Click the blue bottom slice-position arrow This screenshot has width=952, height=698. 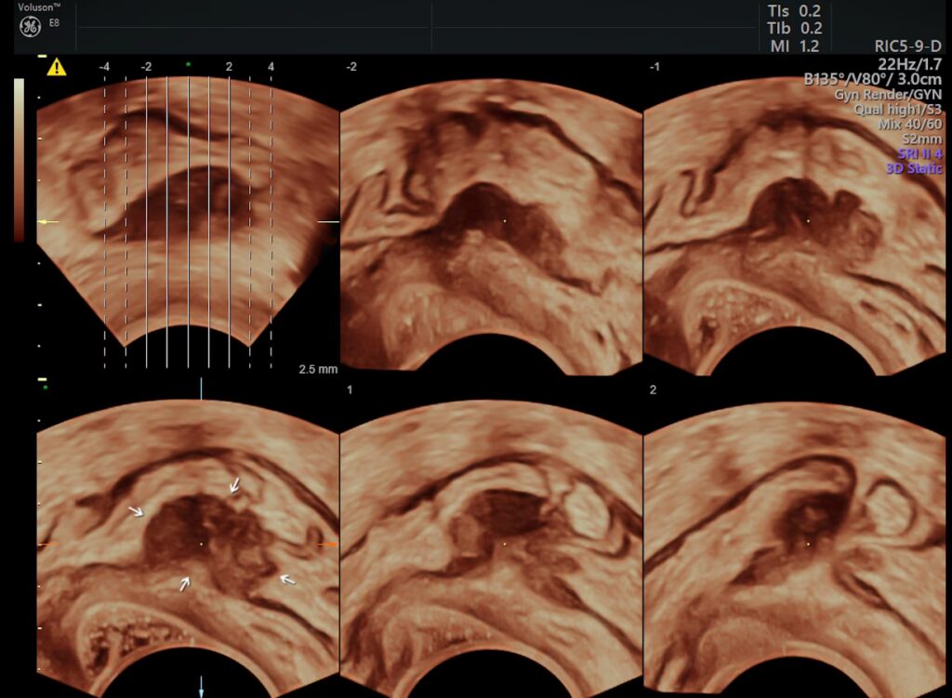pyautogui.click(x=201, y=688)
